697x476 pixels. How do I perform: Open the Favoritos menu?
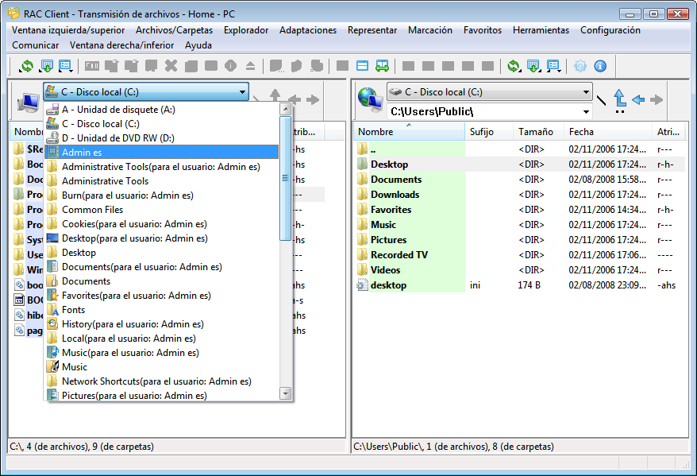point(483,30)
